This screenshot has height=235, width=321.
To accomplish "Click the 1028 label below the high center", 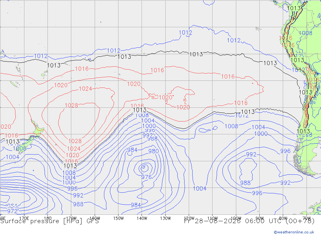I will pos(75,141).
